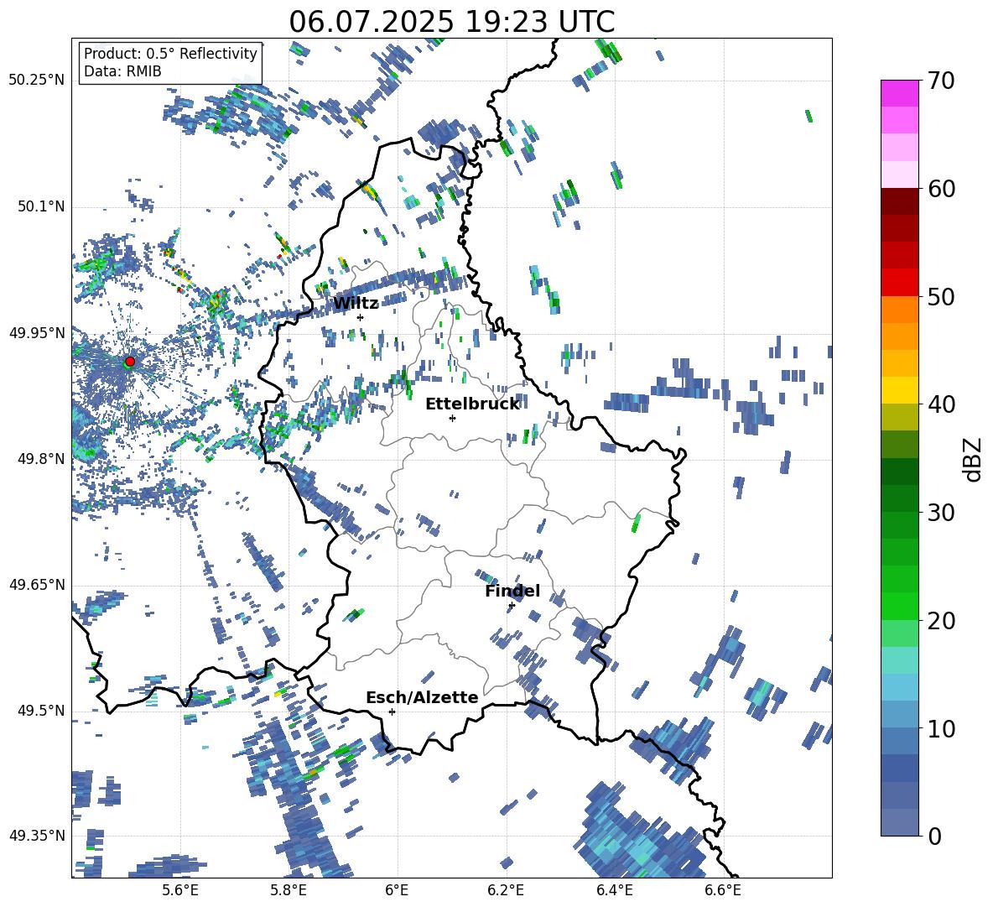Click the Wiltz station cross marker
The image size is (993, 907).
(x=361, y=317)
